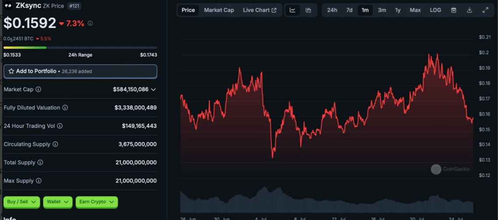
Task: Set chart range to 3m
Action: pos(382,10)
